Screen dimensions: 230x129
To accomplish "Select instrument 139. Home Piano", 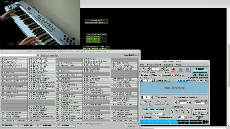I will [x=124, y=79].
